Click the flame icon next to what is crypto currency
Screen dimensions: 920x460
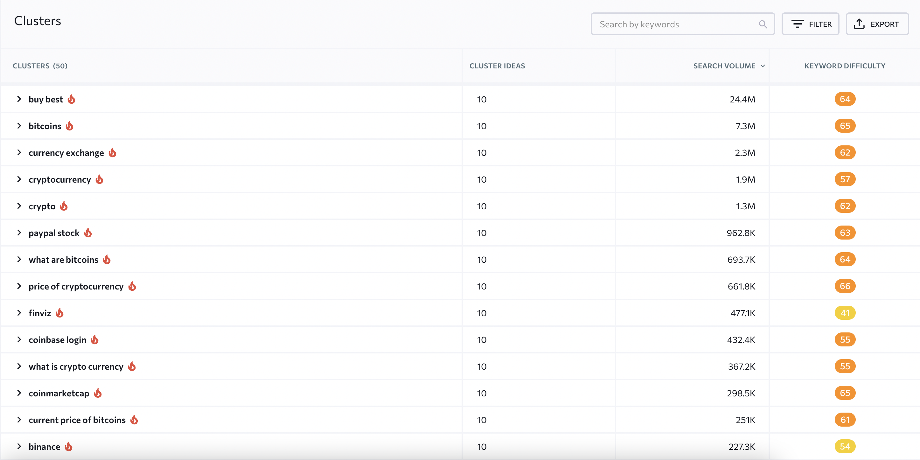(x=132, y=366)
